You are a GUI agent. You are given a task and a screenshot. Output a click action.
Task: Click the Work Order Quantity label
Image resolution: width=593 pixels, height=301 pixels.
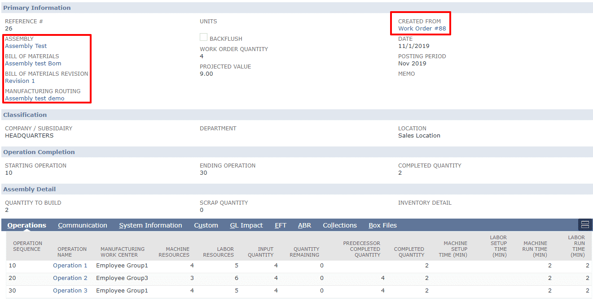[x=234, y=49]
